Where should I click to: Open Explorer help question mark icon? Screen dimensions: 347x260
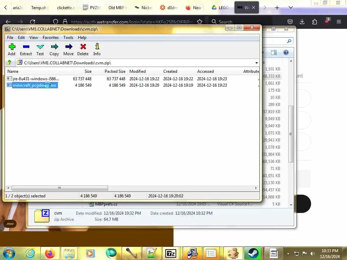(286, 52)
